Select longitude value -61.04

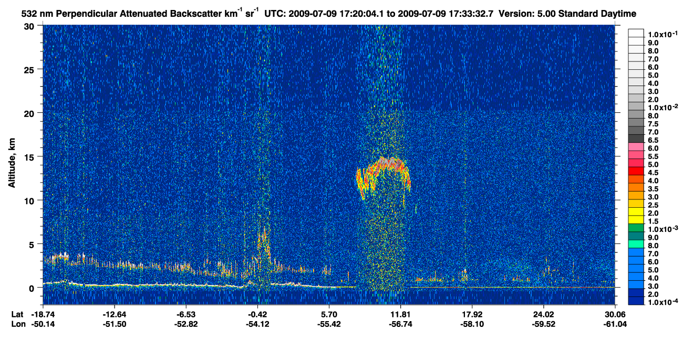click(x=615, y=324)
